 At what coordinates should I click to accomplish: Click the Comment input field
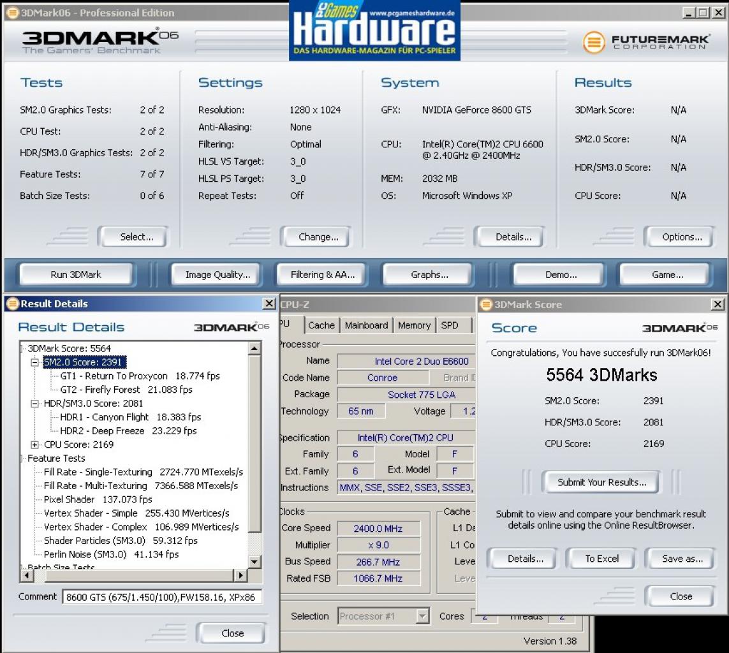click(162, 597)
